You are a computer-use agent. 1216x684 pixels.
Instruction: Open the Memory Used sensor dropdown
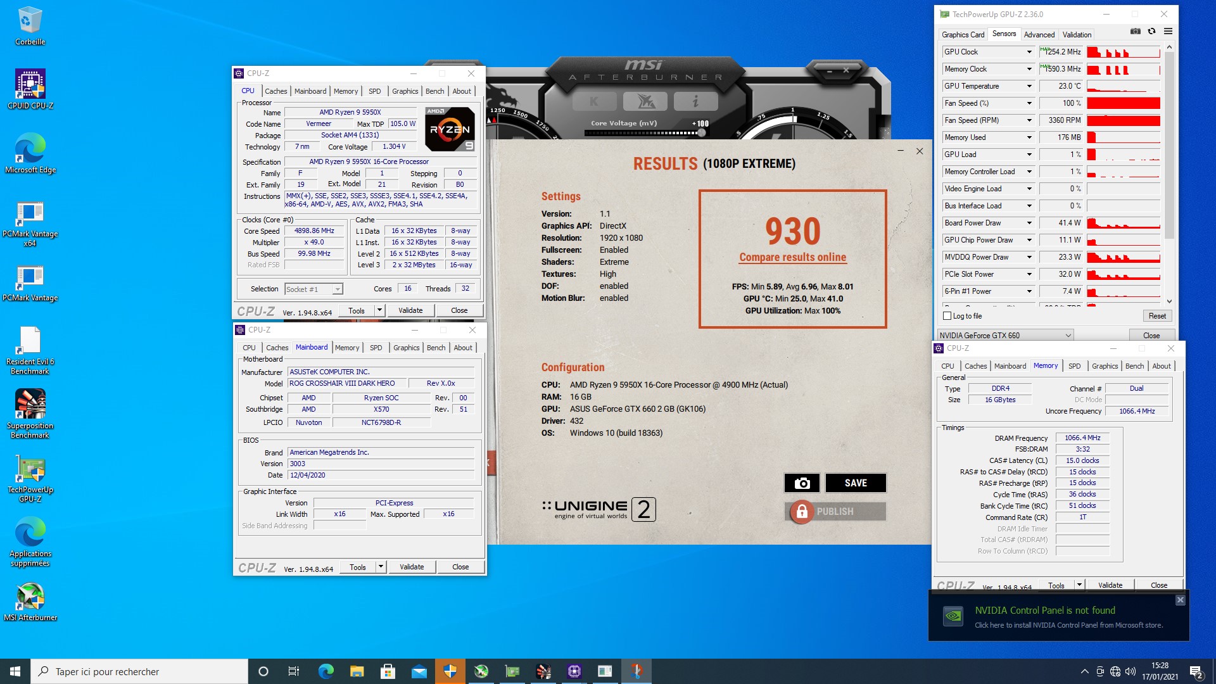(1029, 137)
